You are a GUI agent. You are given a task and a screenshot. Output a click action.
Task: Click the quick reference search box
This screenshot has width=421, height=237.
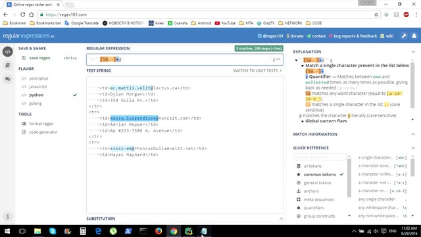point(320,157)
